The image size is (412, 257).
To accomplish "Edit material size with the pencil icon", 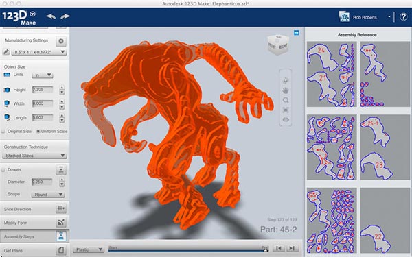I will (5, 52).
